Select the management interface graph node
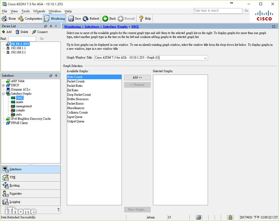The image size is (279, 221). [24, 106]
